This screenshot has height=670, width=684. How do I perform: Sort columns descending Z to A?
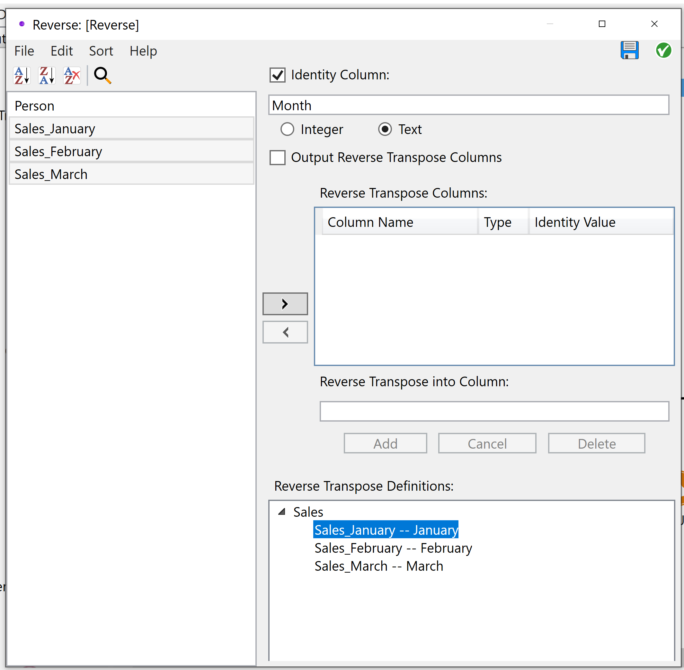pos(47,75)
